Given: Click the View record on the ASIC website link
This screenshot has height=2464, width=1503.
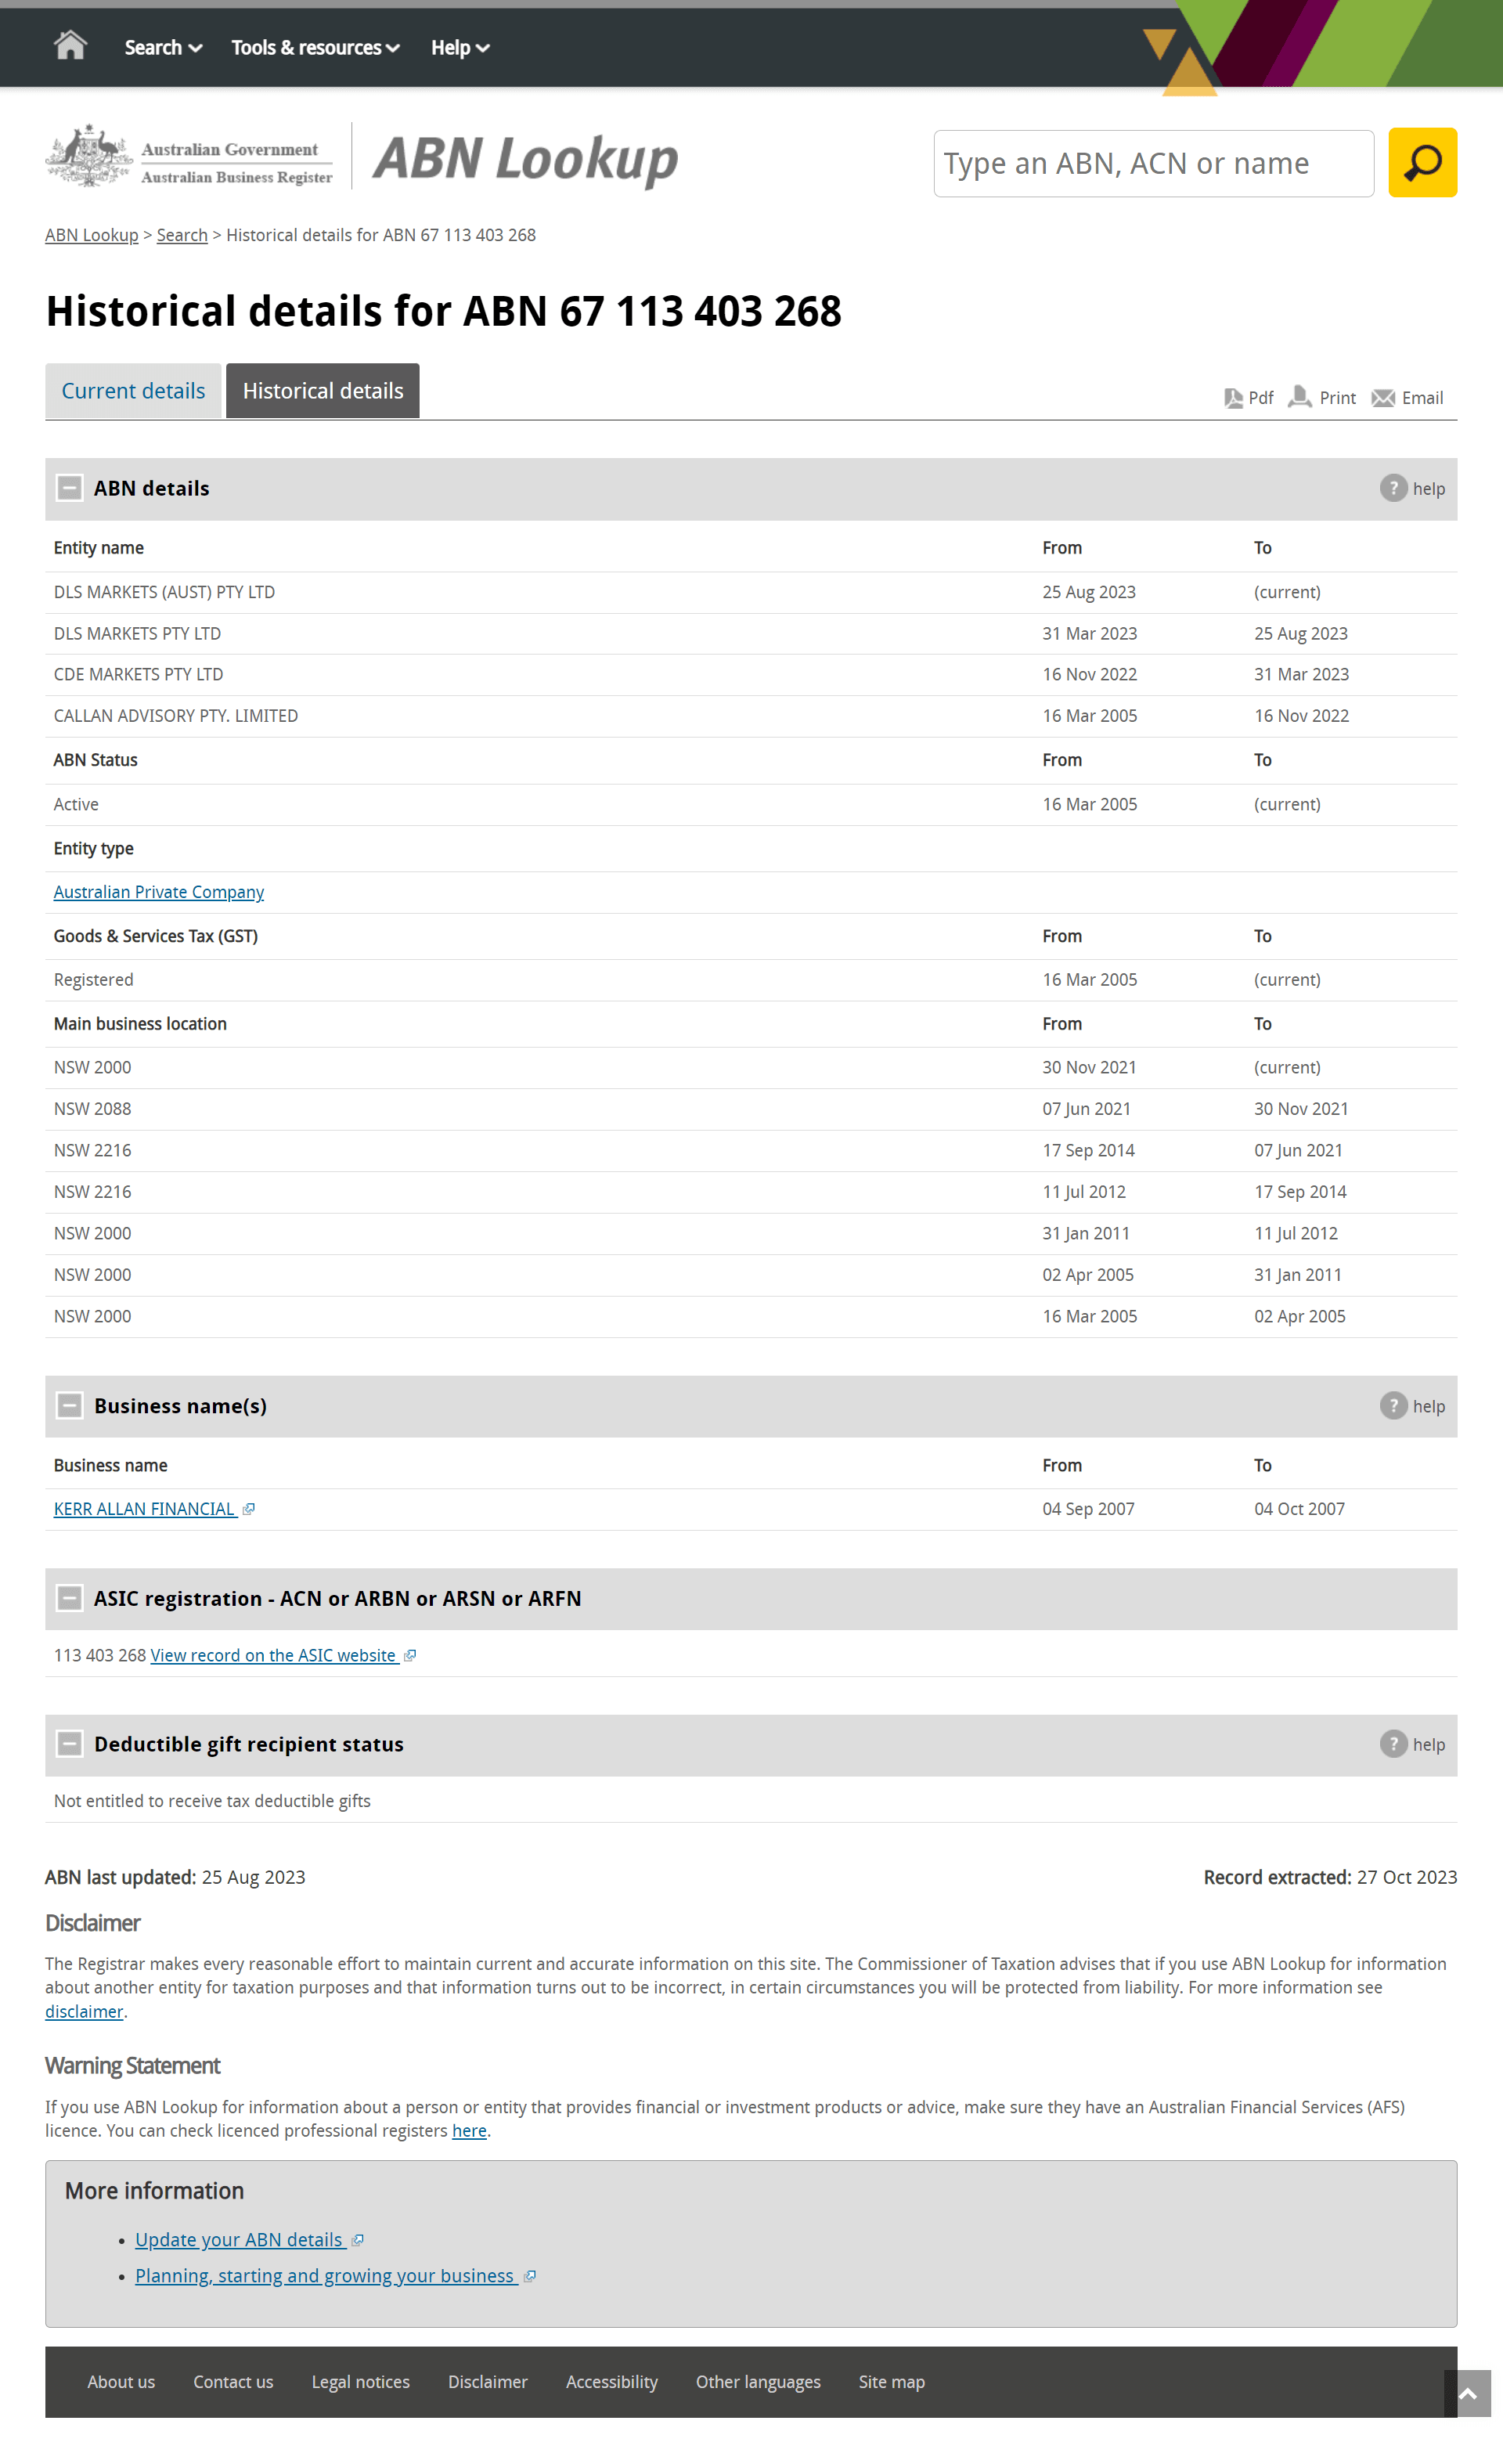Looking at the screenshot, I should 282,1654.
